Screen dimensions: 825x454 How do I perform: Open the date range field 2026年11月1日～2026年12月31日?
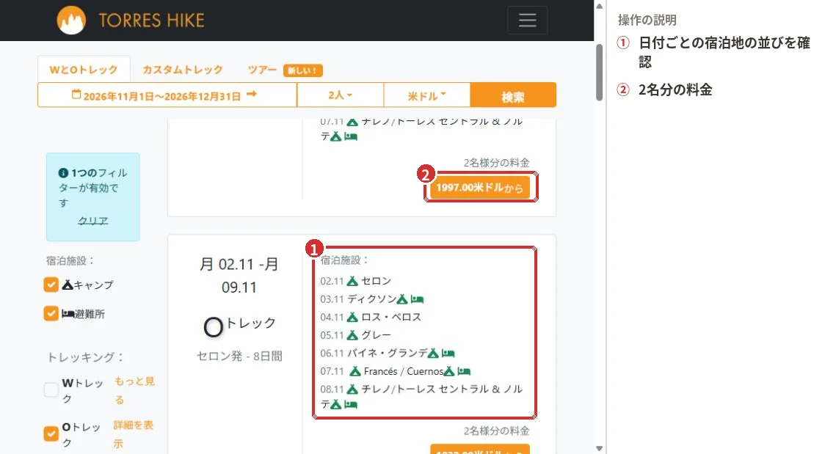(167, 95)
